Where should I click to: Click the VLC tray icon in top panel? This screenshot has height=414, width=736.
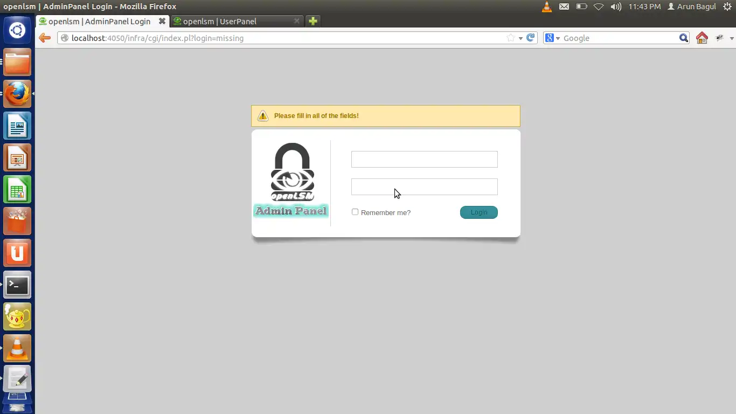click(x=546, y=6)
